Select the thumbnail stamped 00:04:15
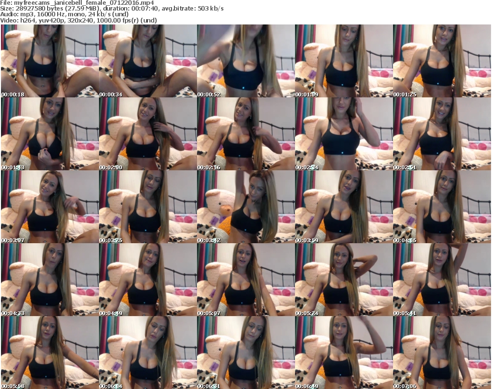Image resolution: width=492 pixels, height=389 pixels. (x=442, y=207)
